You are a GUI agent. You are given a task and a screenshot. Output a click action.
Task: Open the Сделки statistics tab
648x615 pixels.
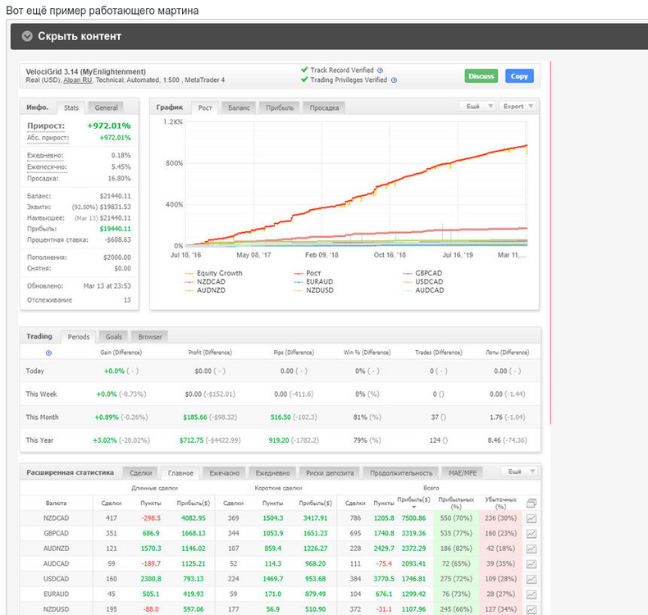pos(141,473)
